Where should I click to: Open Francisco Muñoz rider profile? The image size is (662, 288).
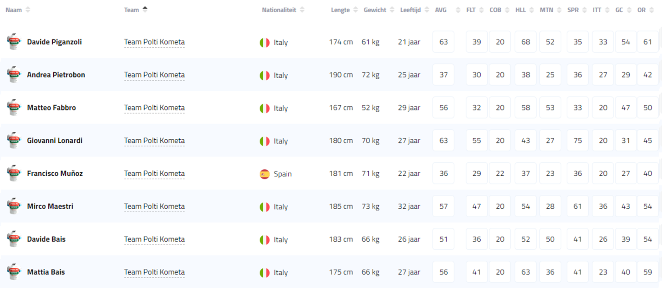click(x=55, y=173)
